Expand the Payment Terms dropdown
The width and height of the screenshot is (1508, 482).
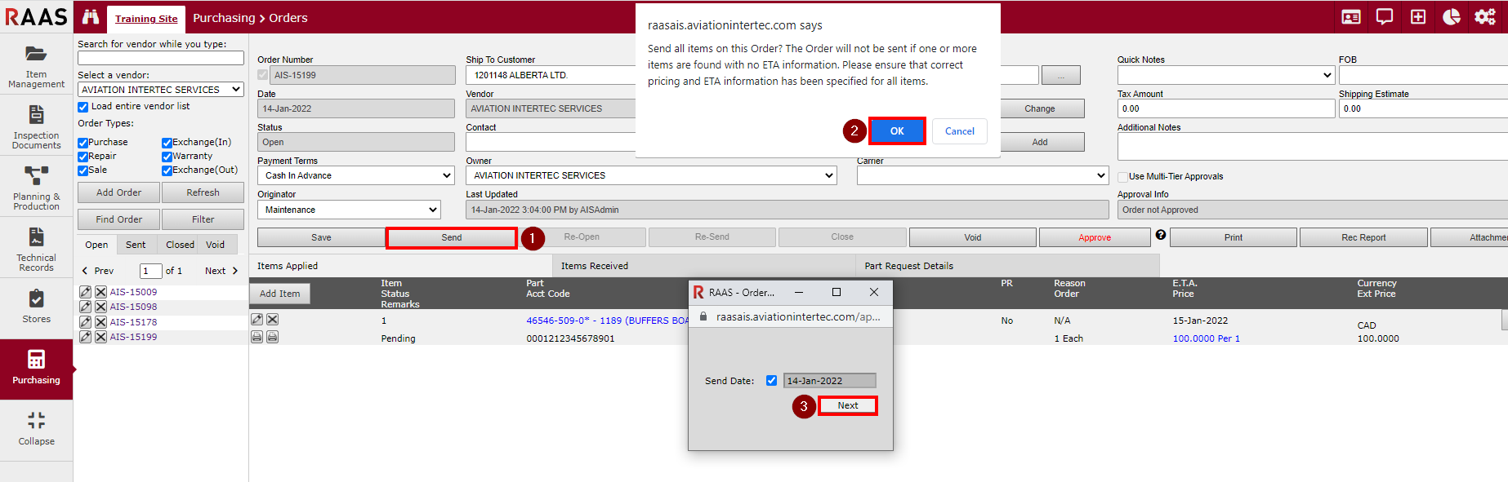coord(355,175)
